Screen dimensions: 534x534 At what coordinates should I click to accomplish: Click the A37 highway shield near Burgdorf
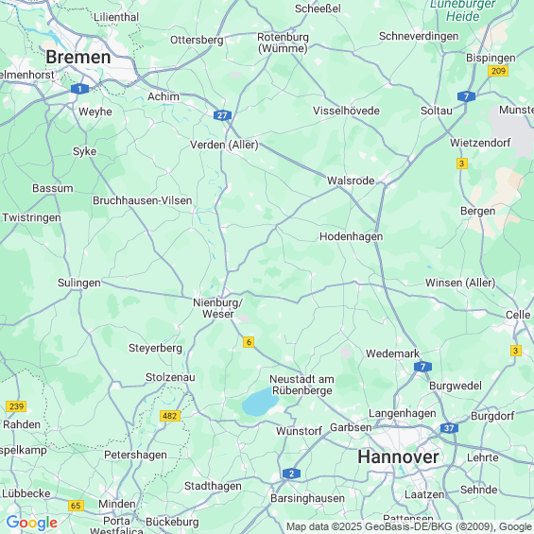pyautogui.click(x=449, y=428)
